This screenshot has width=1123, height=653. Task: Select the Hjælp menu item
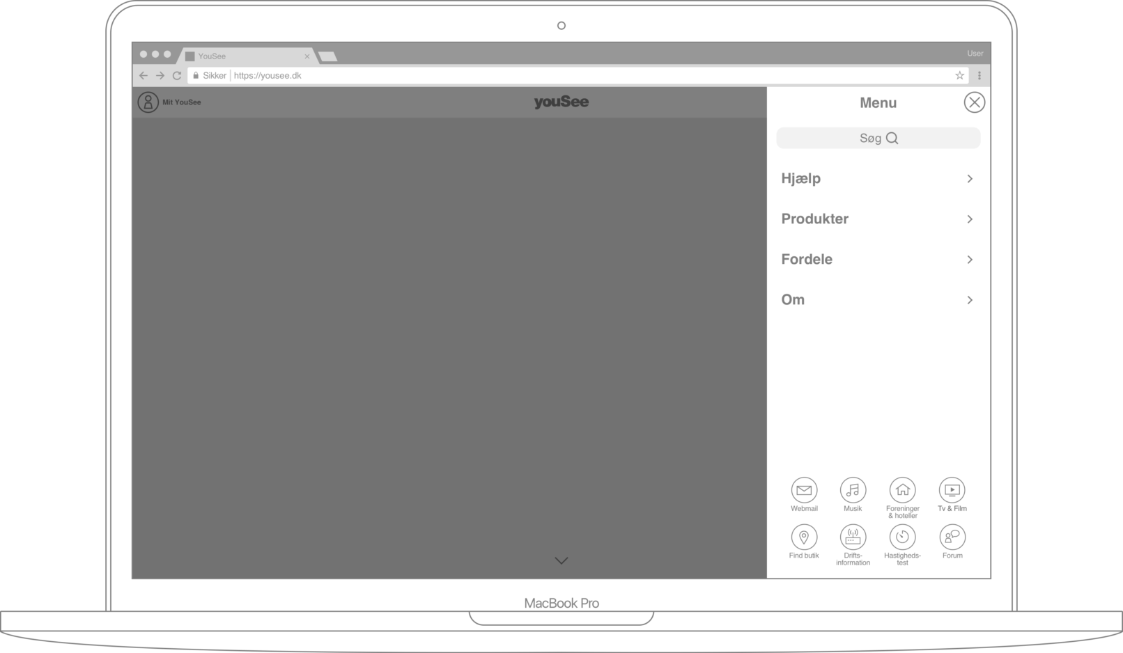[878, 179]
